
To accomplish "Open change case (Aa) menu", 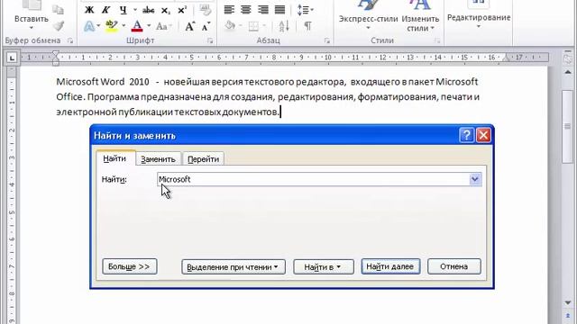I will [x=163, y=26].
